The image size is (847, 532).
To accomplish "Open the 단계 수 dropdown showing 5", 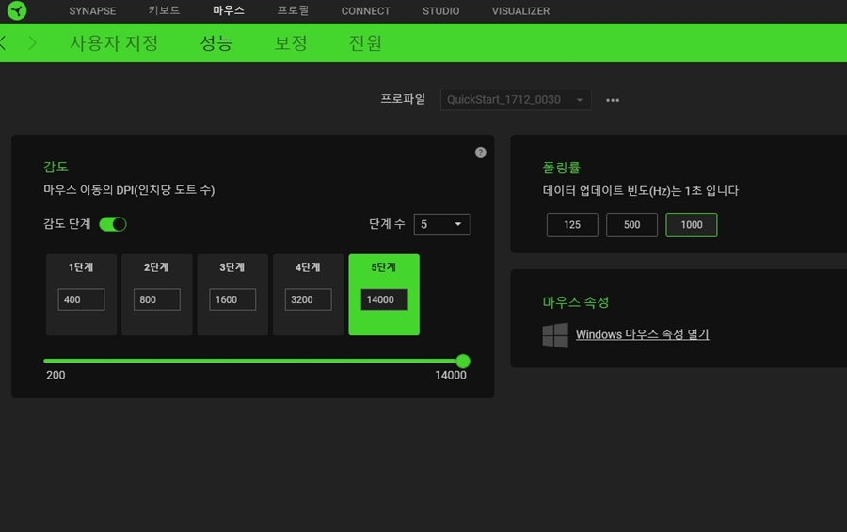I will click(441, 224).
